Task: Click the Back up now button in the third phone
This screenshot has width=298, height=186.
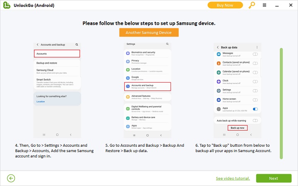Action: (x=238, y=128)
